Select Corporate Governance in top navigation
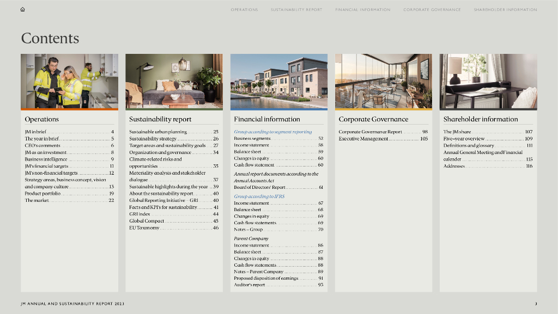Screen dimensions: 558x314 coord(432,10)
